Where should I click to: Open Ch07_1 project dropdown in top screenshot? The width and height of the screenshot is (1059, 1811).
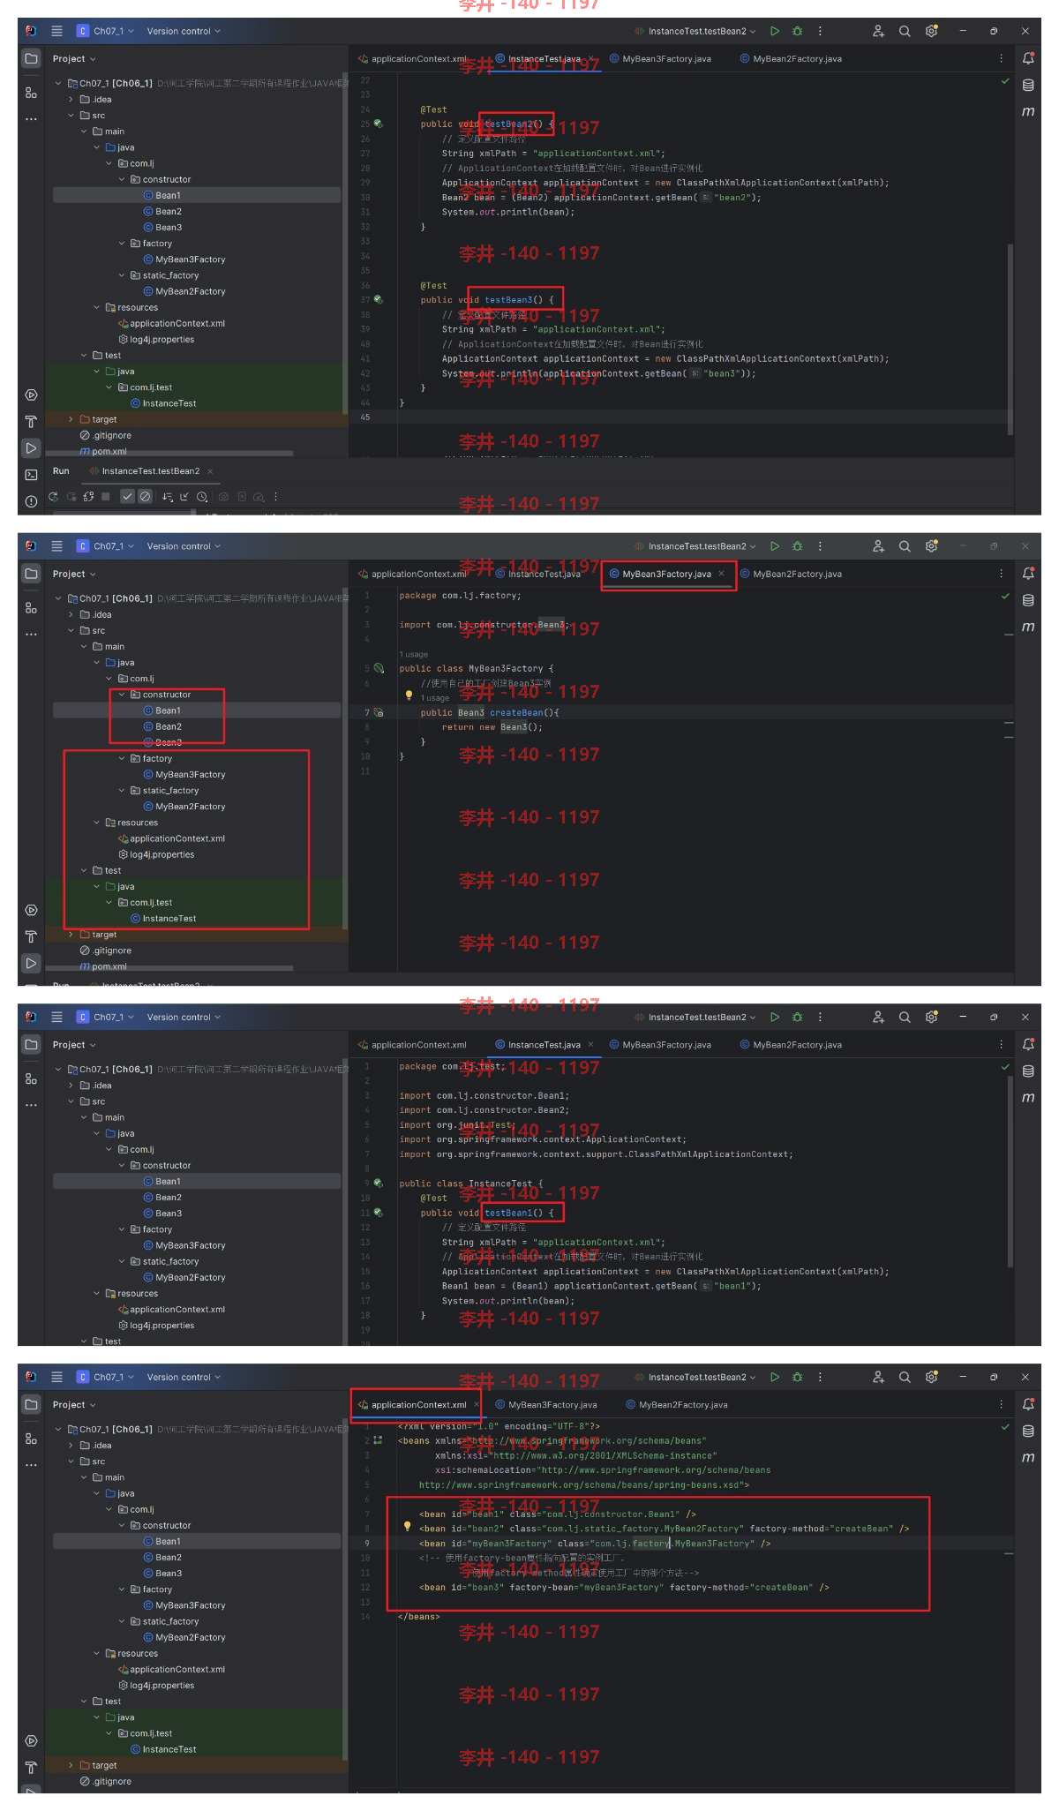tap(106, 31)
